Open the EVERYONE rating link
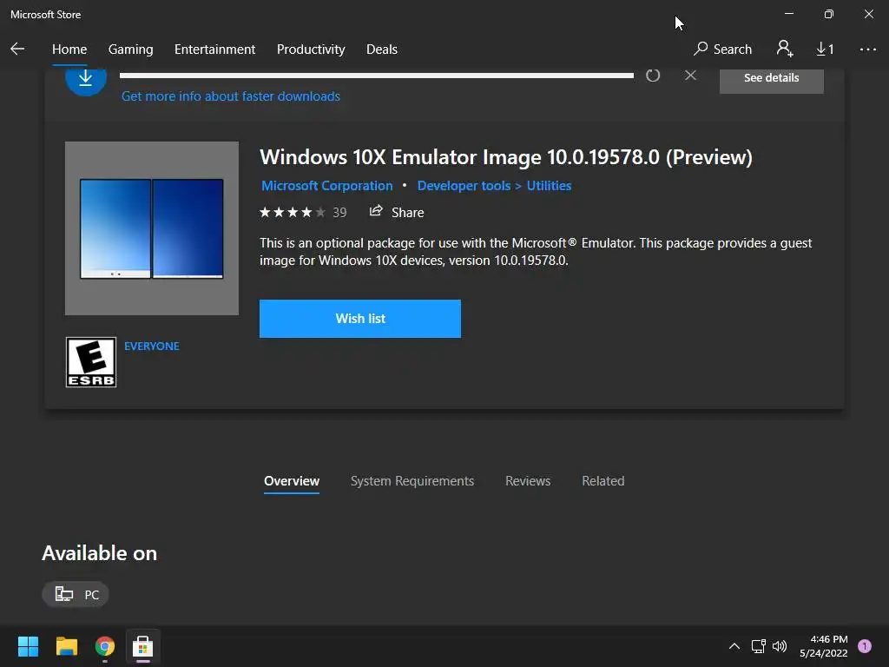 [151, 346]
